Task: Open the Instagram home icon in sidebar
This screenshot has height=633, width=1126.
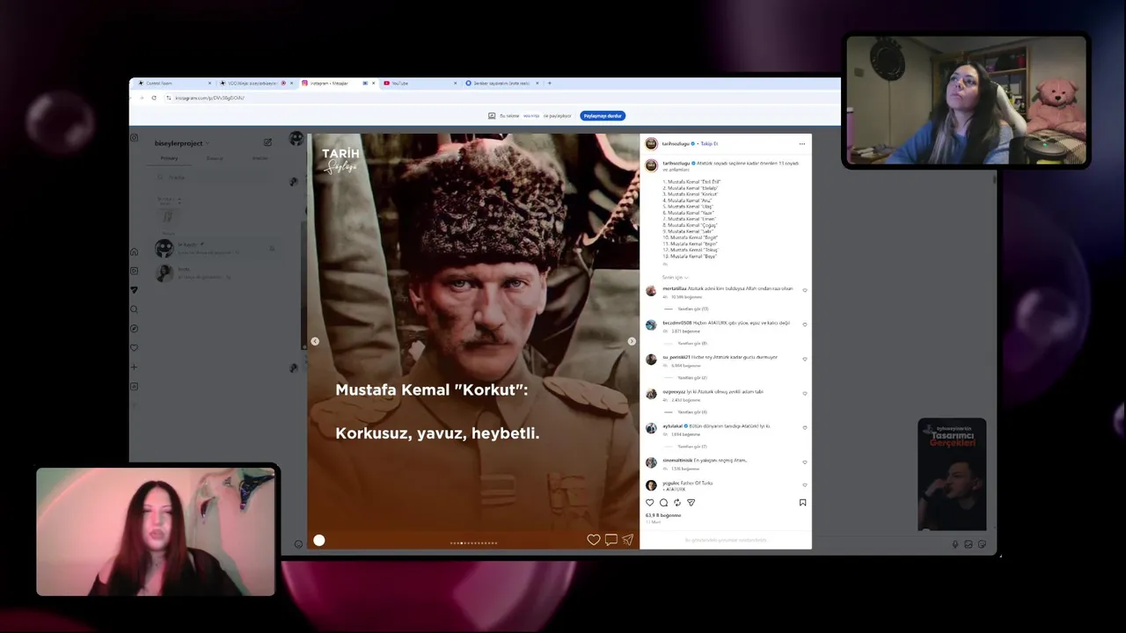Action: click(134, 251)
